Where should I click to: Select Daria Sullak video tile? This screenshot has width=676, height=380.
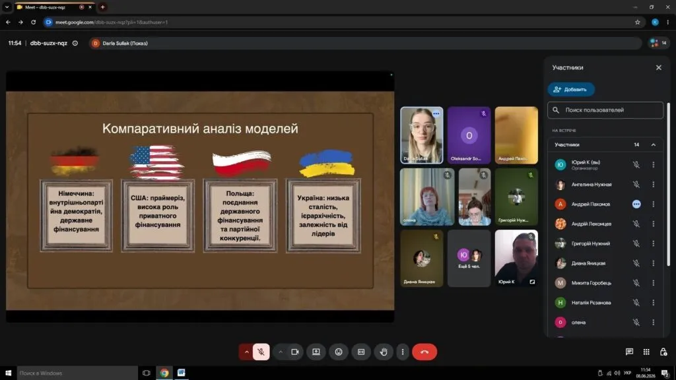pos(422,135)
